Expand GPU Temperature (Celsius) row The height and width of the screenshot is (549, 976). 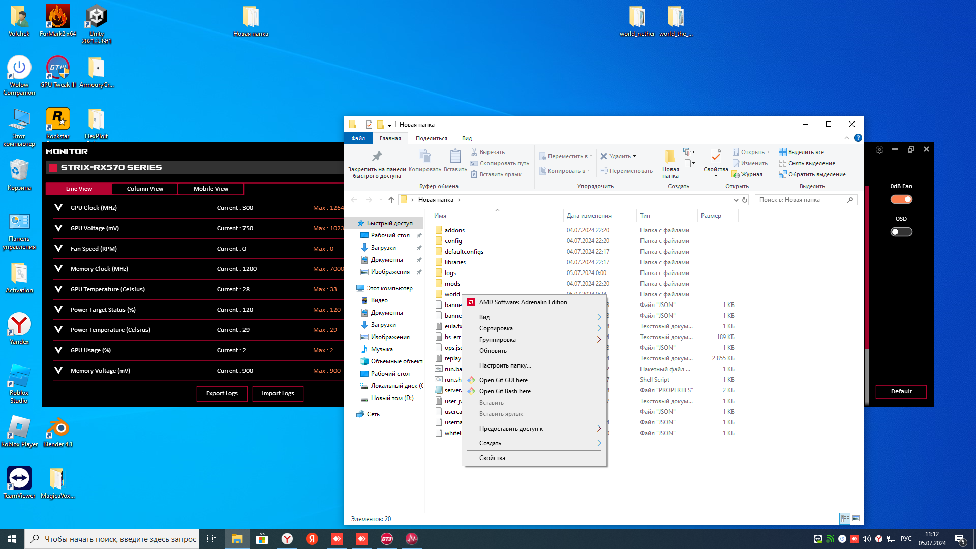tap(58, 289)
